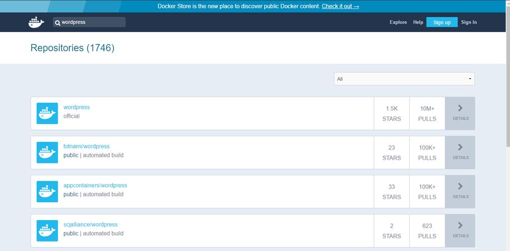Click the bitnami/wordpress whale icon

[47, 152]
